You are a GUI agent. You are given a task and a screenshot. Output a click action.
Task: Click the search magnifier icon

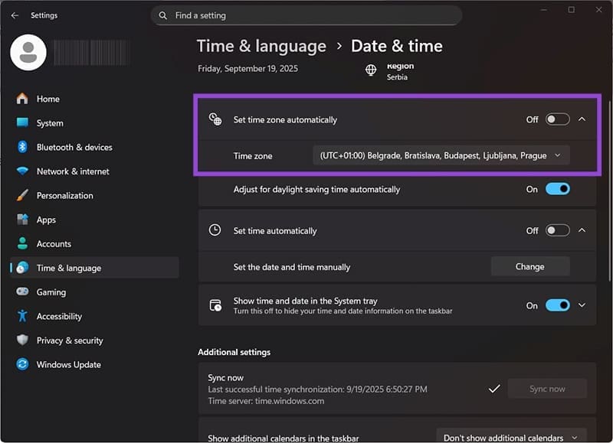(x=163, y=15)
